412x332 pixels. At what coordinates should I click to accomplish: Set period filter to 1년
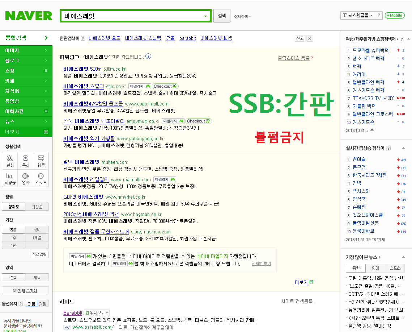point(14,245)
